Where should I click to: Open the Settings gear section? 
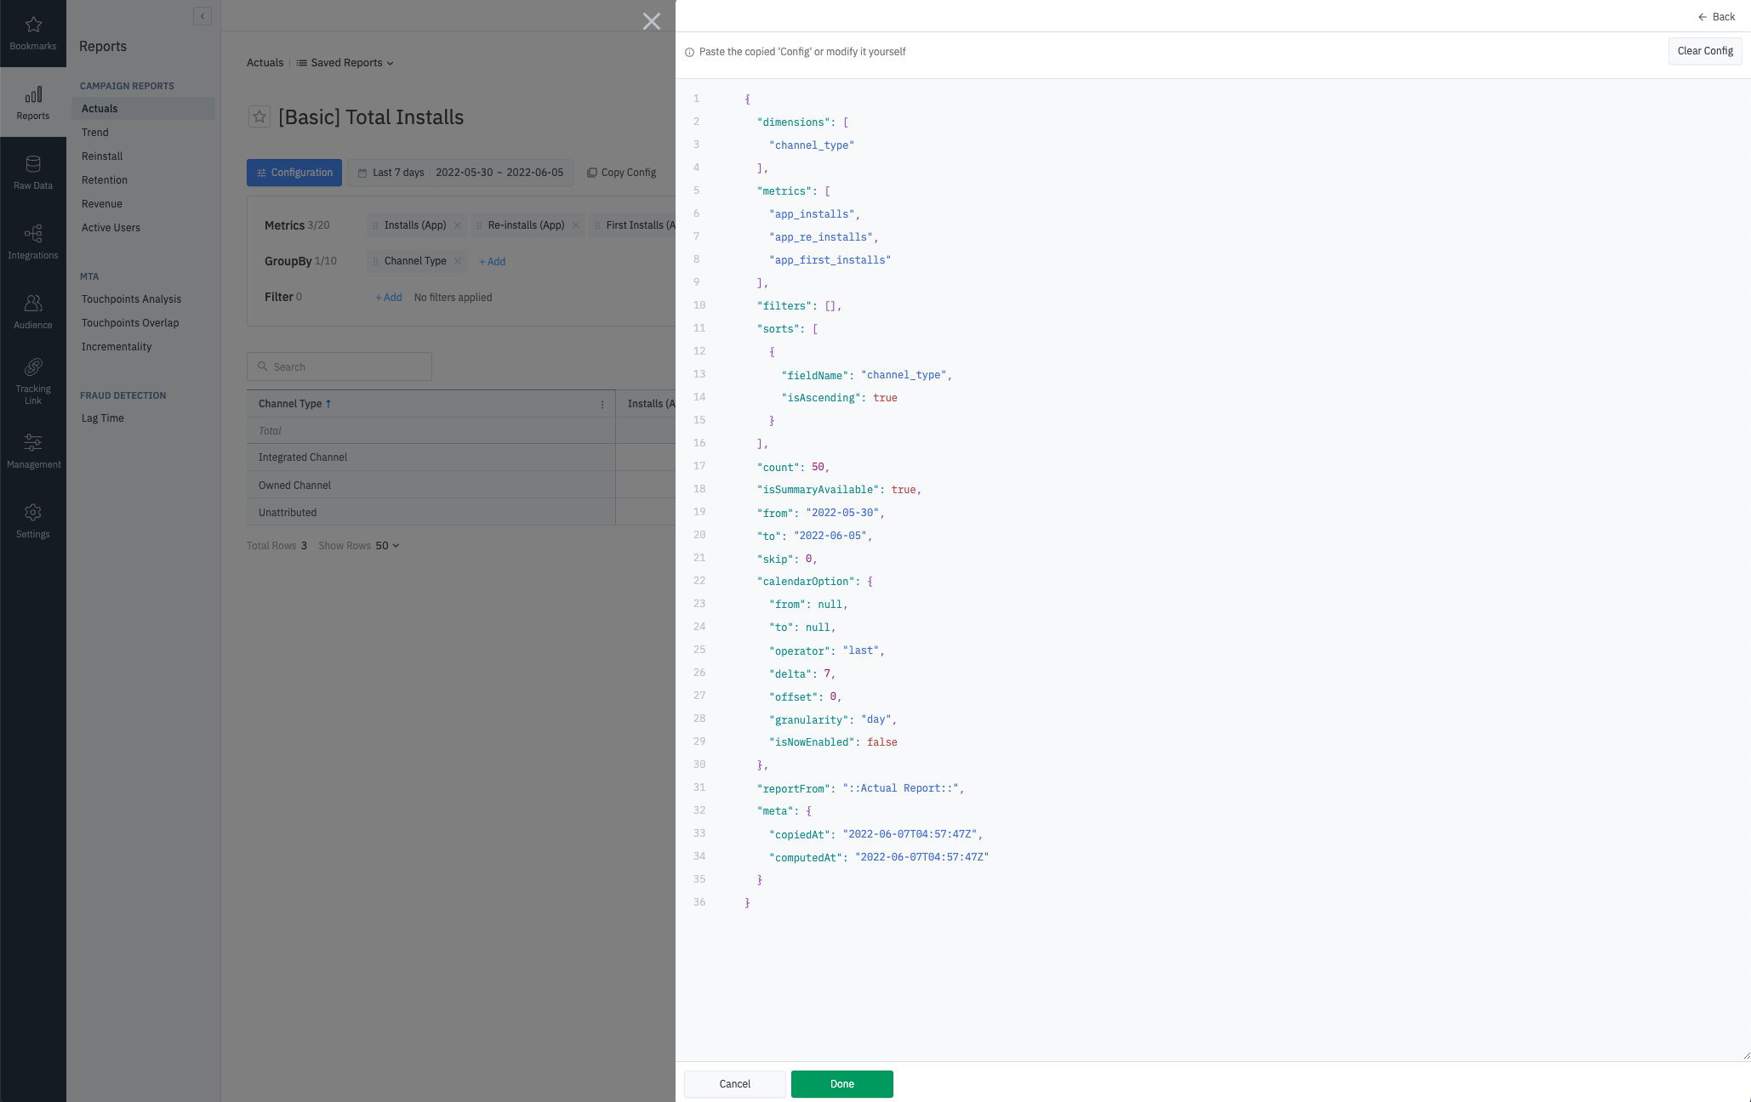tap(33, 521)
